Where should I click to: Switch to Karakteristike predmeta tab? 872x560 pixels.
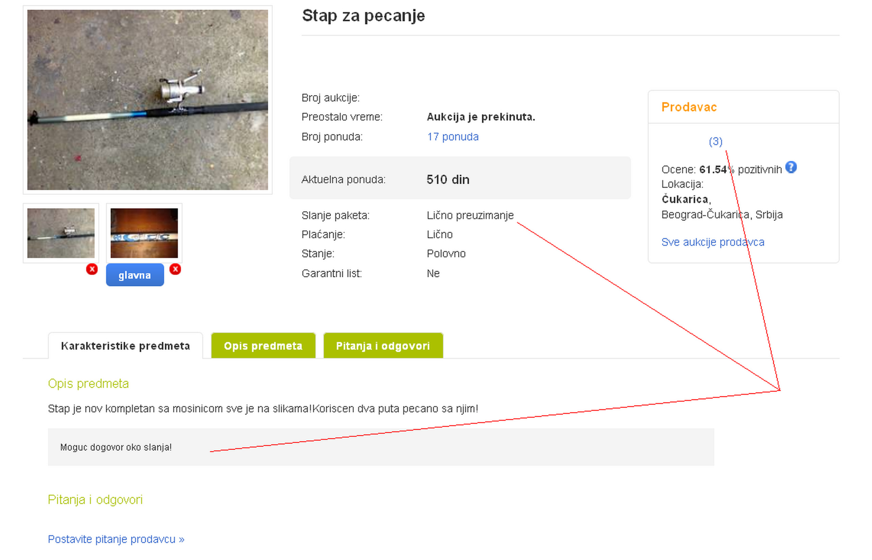click(x=125, y=346)
